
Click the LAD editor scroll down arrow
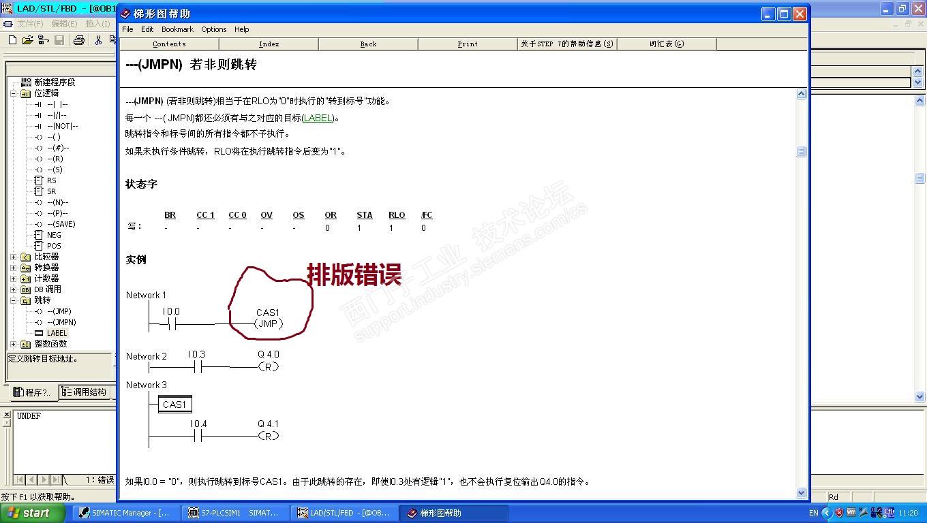point(920,396)
